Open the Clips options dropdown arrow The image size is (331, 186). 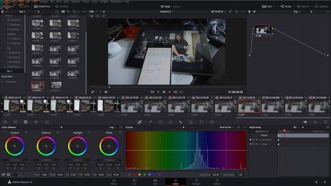[274, 6]
